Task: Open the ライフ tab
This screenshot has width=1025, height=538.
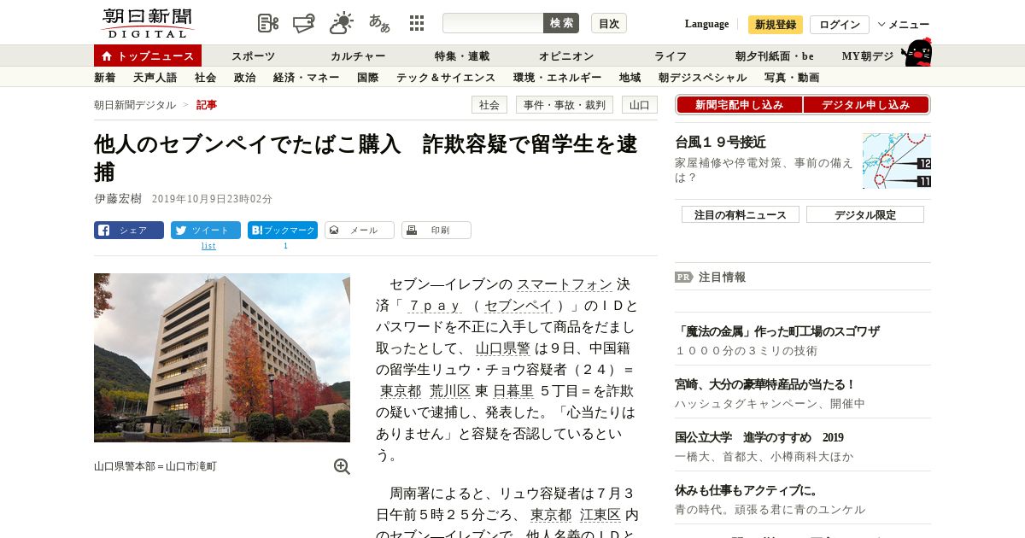Action: tap(671, 56)
